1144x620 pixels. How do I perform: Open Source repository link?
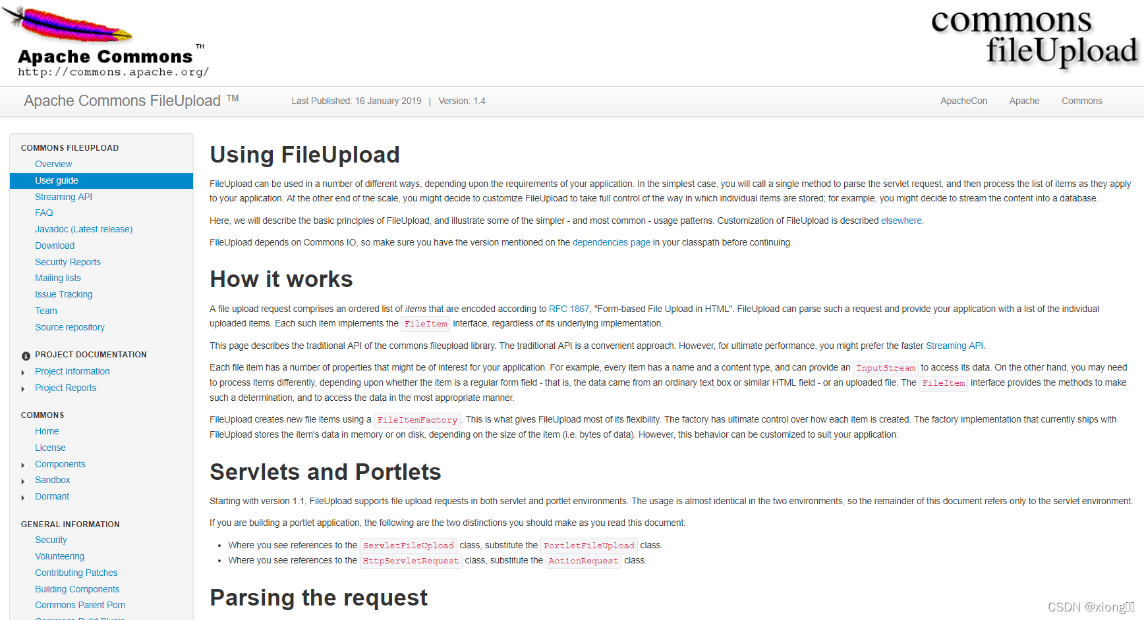[x=70, y=327]
